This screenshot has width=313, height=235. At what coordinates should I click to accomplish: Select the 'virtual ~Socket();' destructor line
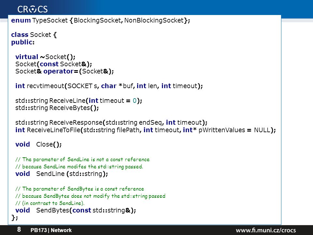45,57
